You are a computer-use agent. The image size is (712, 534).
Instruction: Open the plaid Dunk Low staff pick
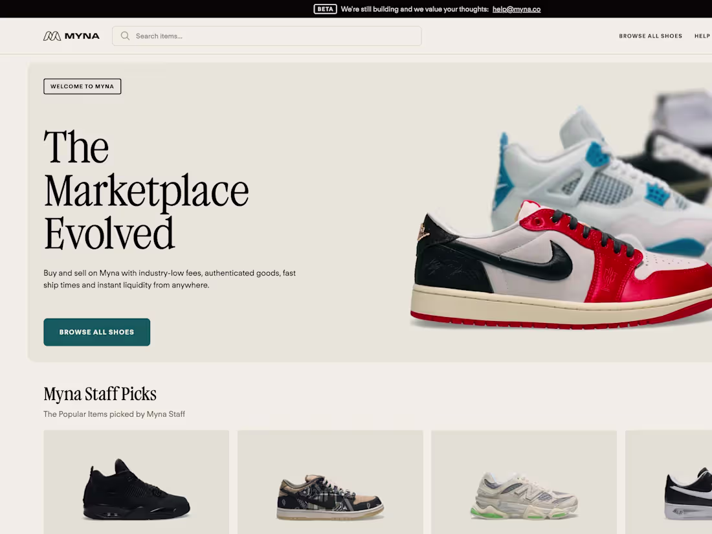(330, 482)
